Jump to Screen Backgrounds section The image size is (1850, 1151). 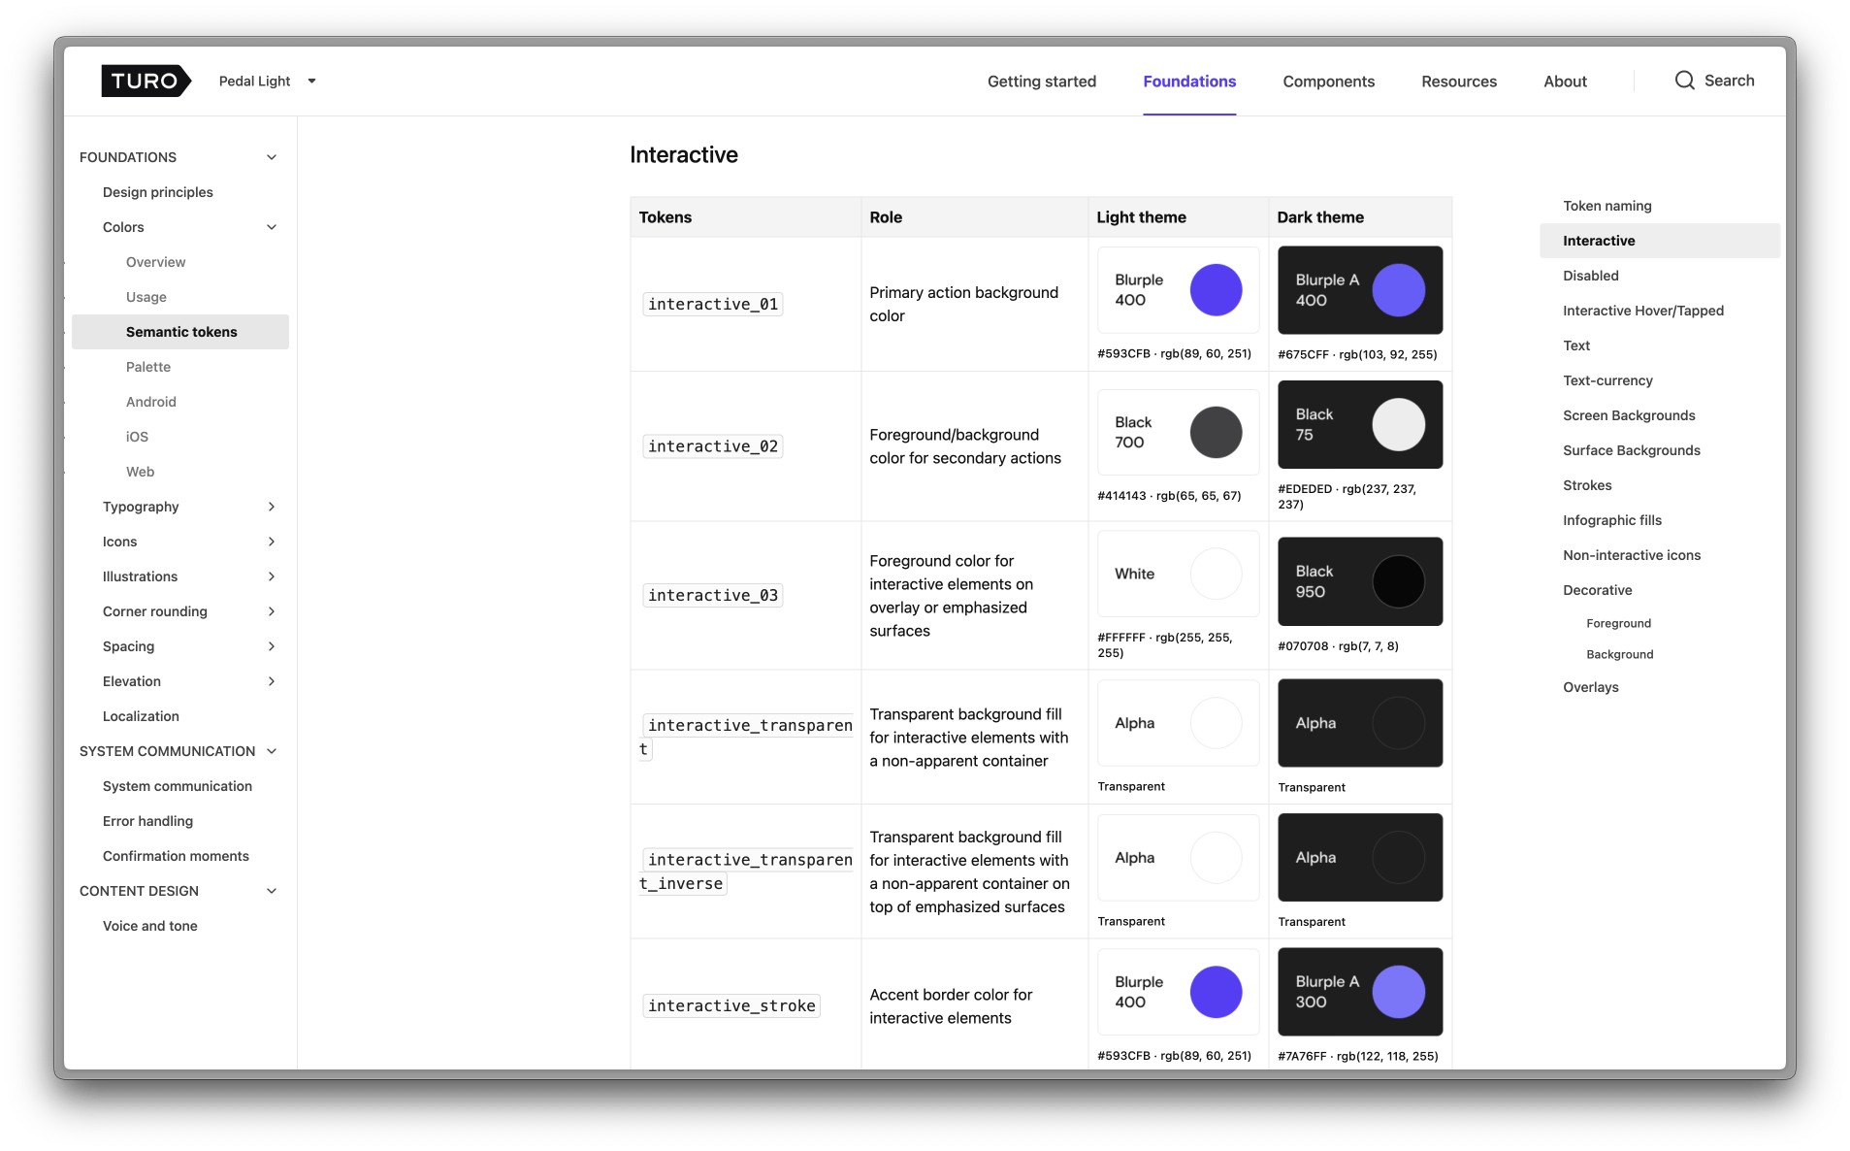[1629, 415]
